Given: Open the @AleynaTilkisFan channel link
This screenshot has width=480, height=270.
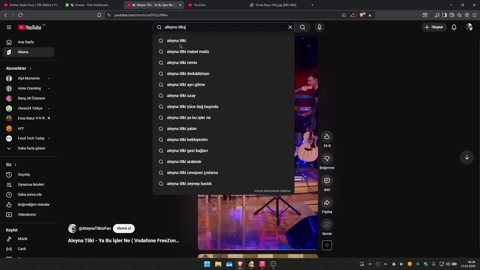Looking at the screenshot, I should coord(94,228).
